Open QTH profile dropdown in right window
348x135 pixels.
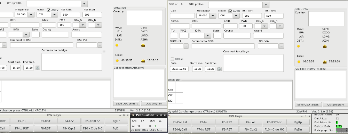coord(266,5)
